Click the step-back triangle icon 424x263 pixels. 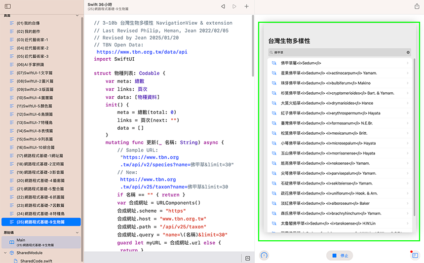pyautogui.click(x=223, y=6)
